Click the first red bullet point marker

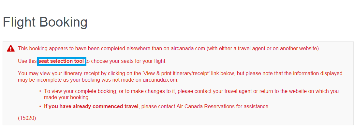coord(40,91)
